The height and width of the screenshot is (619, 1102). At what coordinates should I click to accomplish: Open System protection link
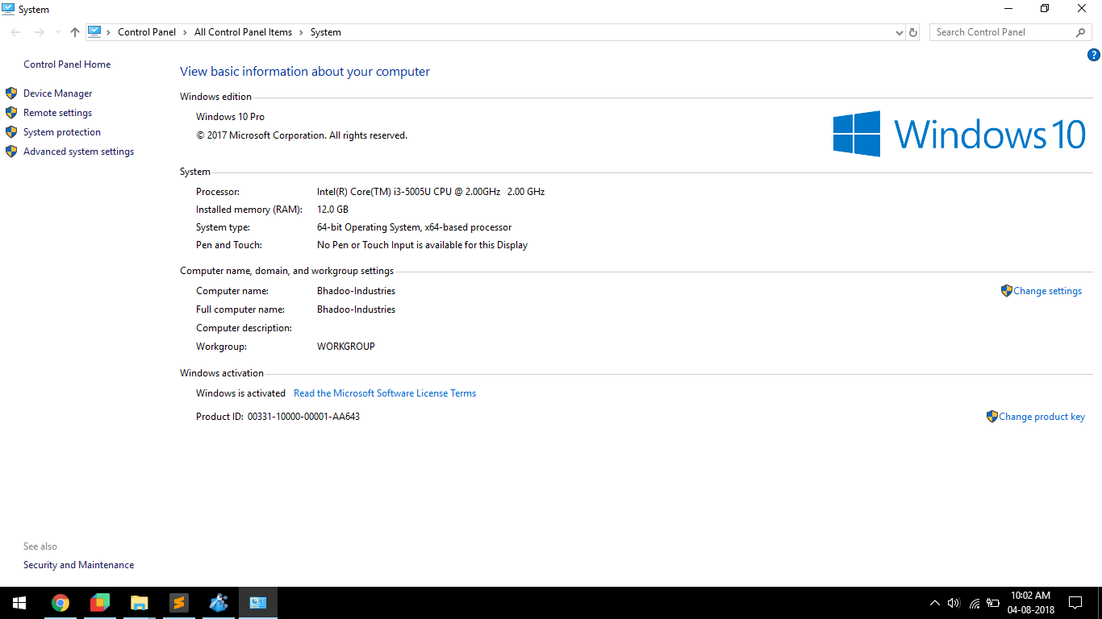click(x=62, y=132)
